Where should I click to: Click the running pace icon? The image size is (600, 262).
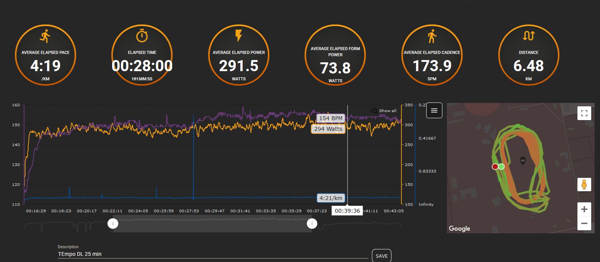45,36
